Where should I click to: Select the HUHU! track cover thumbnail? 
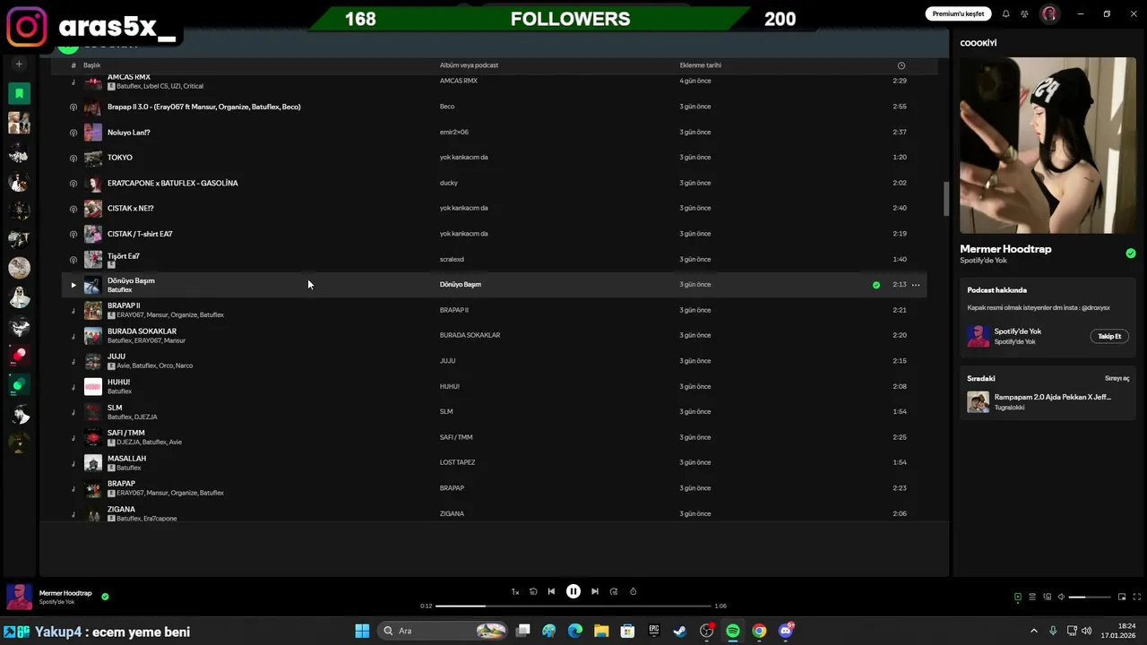93,386
